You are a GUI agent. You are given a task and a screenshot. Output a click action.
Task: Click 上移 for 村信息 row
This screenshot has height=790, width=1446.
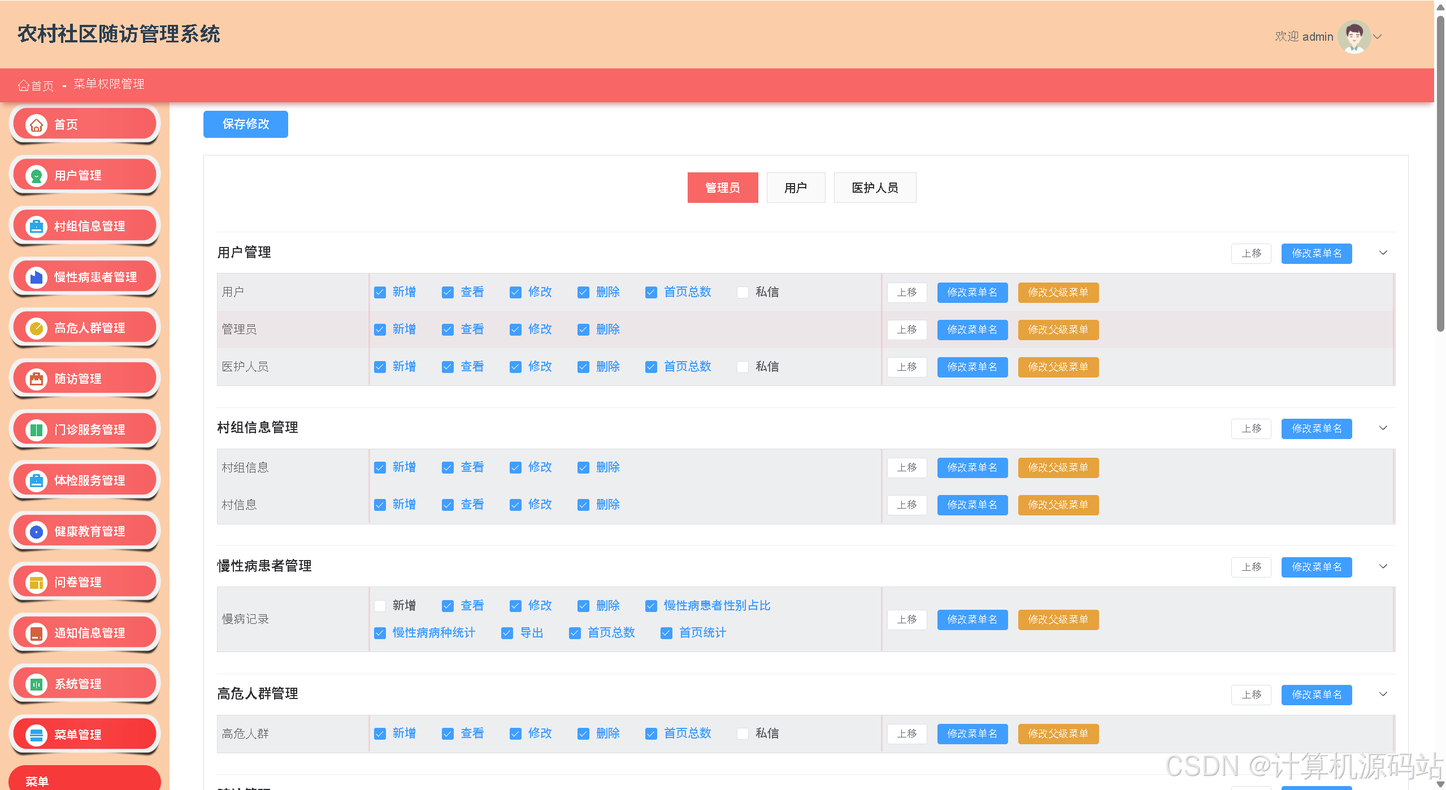pyautogui.click(x=907, y=505)
